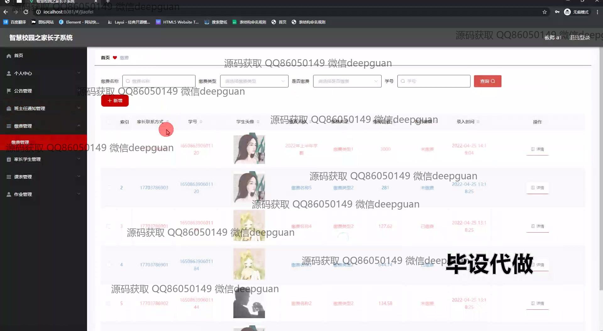Tick the checkbox for row 3

click(109, 226)
